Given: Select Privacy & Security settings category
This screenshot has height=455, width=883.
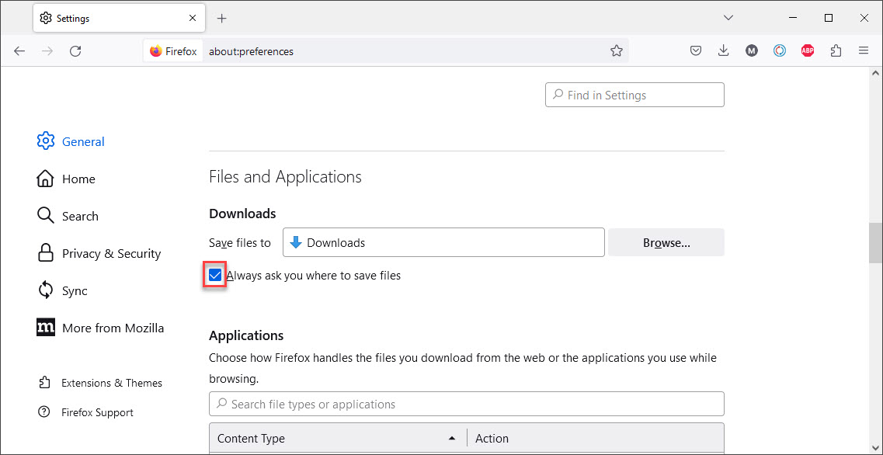Looking at the screenshot, I should point(111,254).
